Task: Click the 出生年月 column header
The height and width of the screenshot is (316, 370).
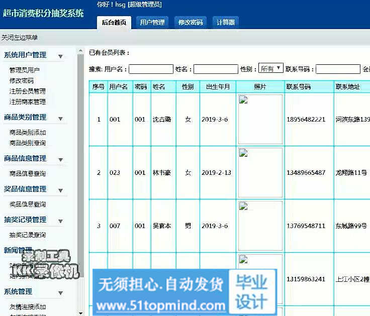Action: pos(218,87)
